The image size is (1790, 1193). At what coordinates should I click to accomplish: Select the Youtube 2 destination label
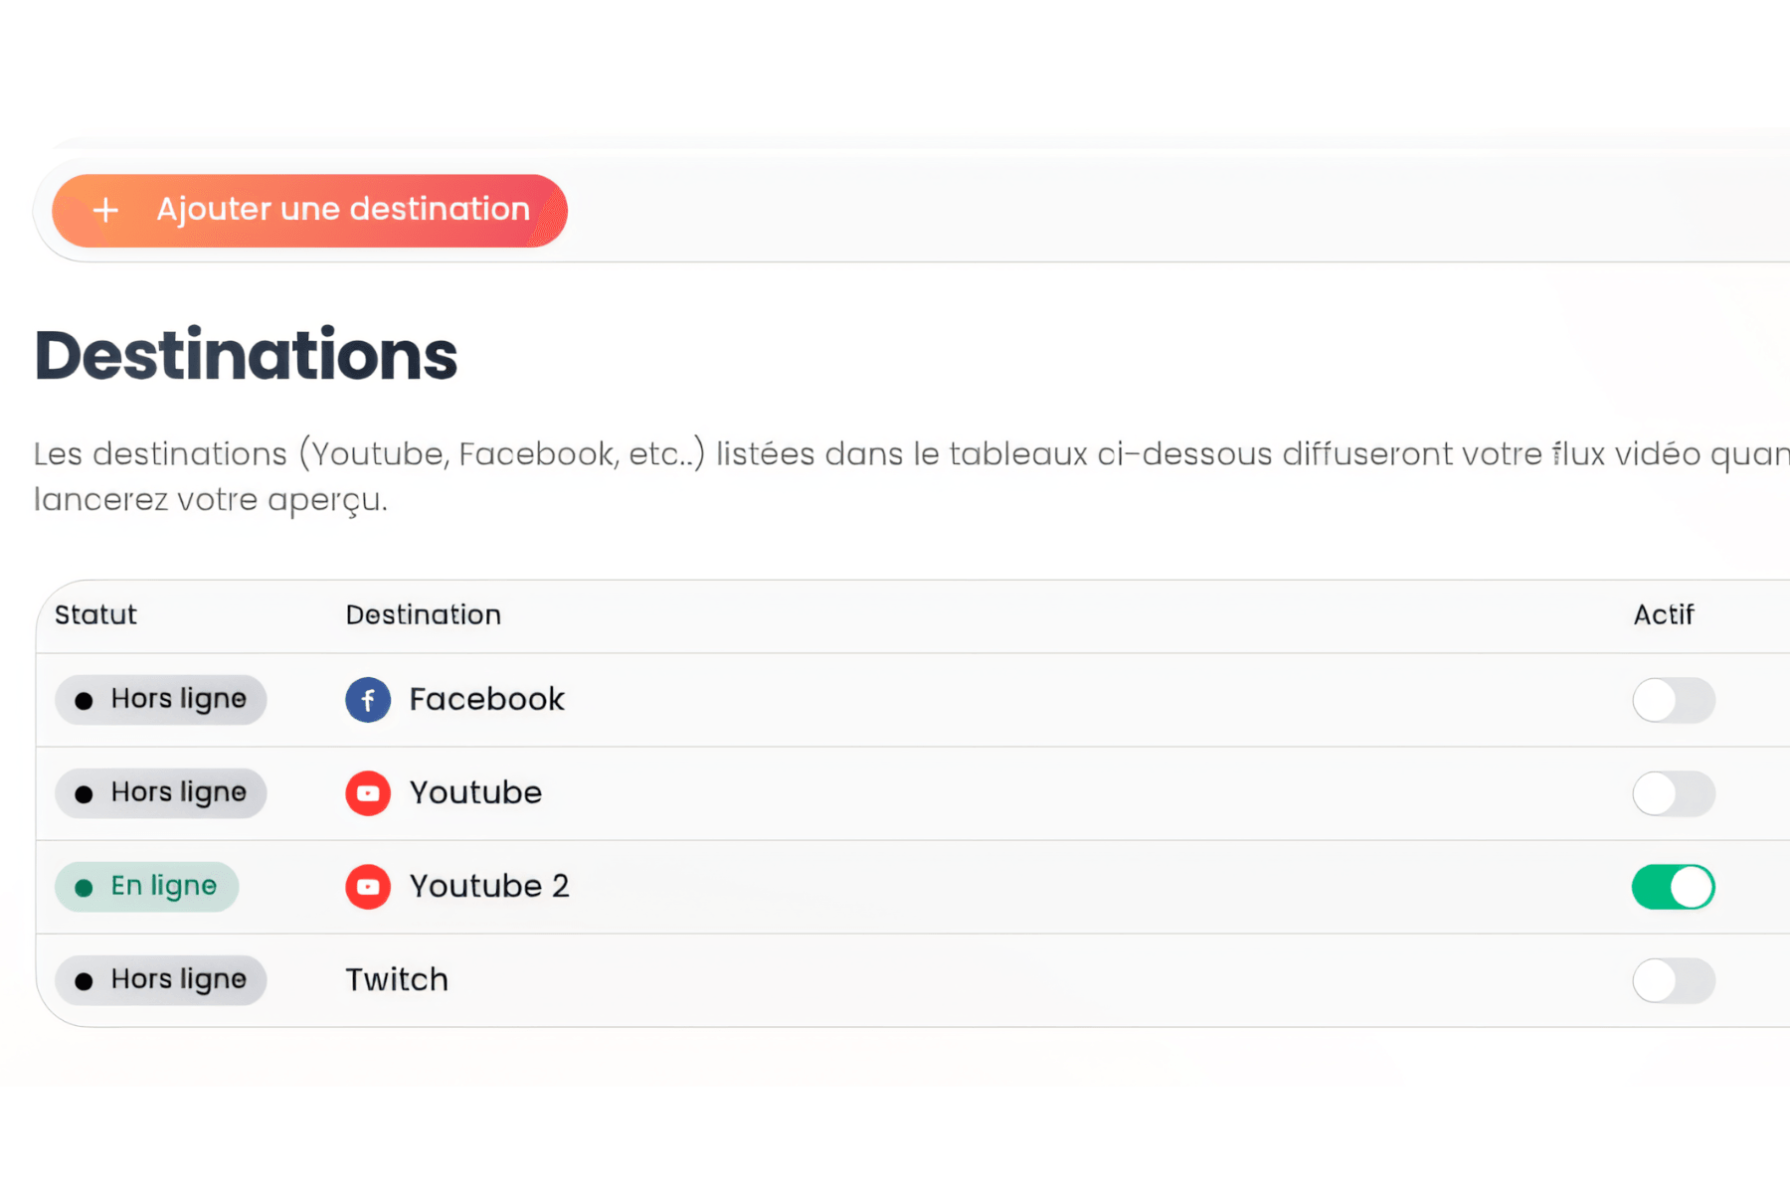pyautogui.click(x=488, y=886)
